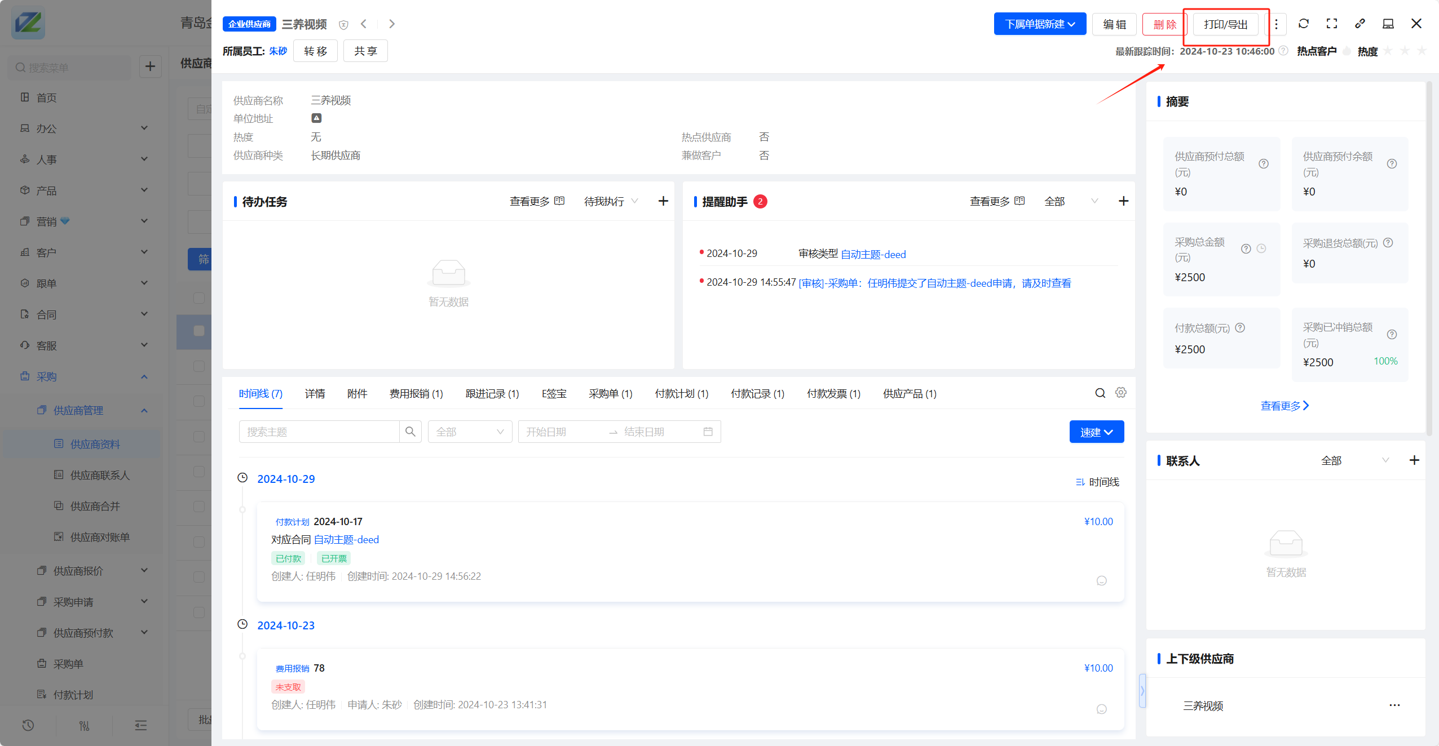Comment on the 付款计划 timeline entry
Screen dimensions: 1439x746
point(1102,581)
